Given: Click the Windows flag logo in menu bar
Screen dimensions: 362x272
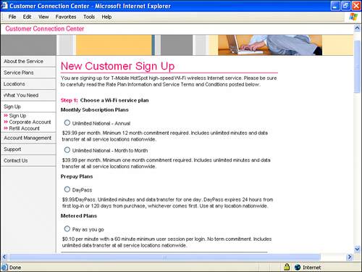Looking at the screenshot, I should tap(353, 17).
